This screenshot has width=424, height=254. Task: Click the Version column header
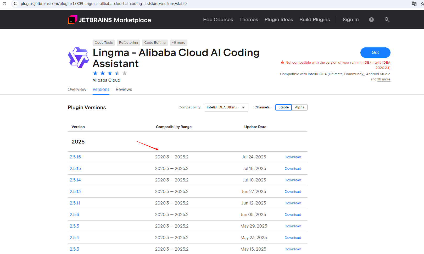pos(78,127)
